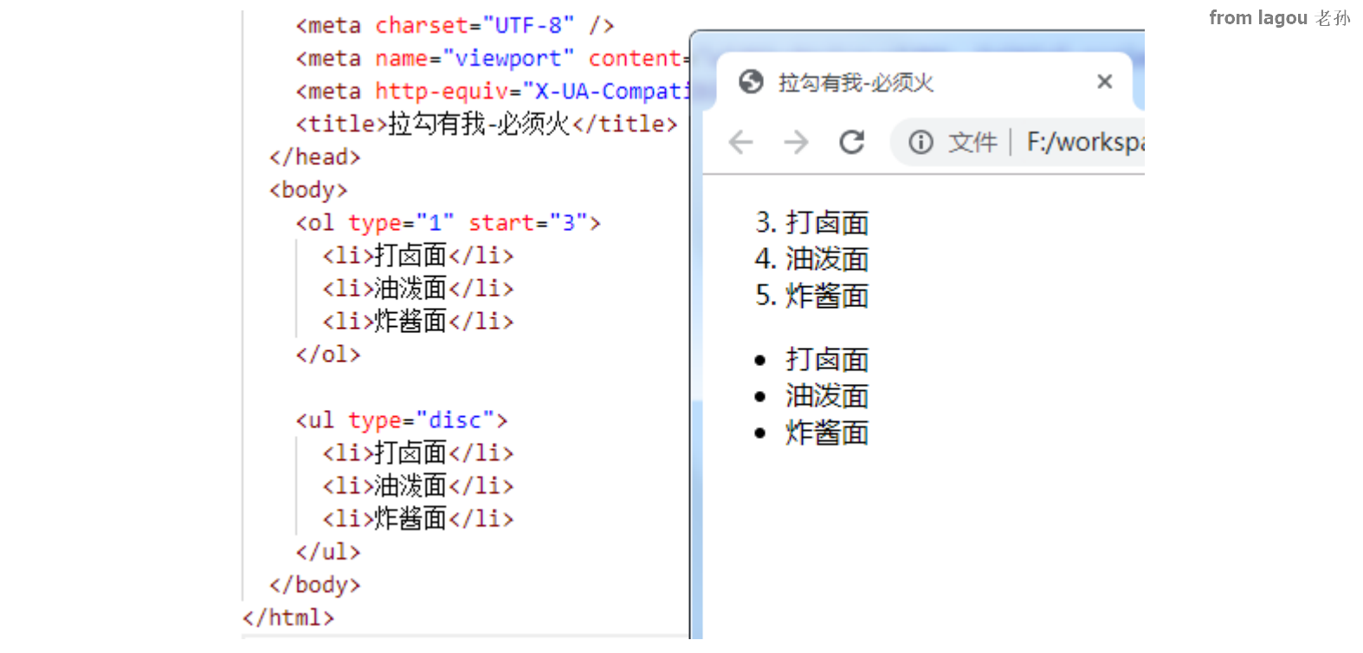Click the F:/workspa address bar text
This screenshot has height=653, width=1363.
1085,142
